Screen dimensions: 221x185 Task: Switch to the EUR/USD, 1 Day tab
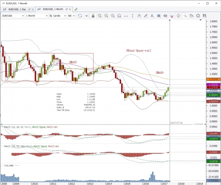[x=17, y=9]
